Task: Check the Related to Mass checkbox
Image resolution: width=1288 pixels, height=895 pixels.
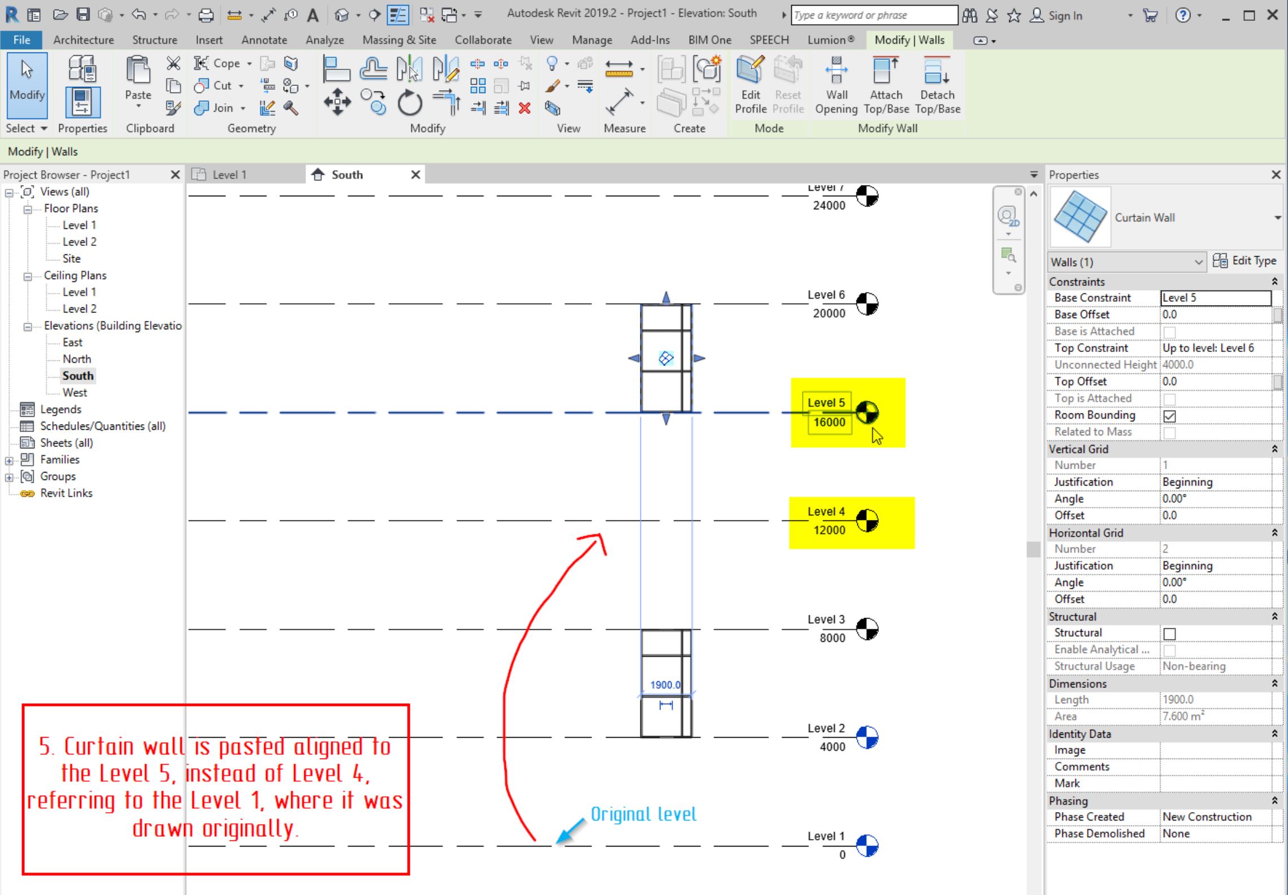Action: tap(1169, 431)
